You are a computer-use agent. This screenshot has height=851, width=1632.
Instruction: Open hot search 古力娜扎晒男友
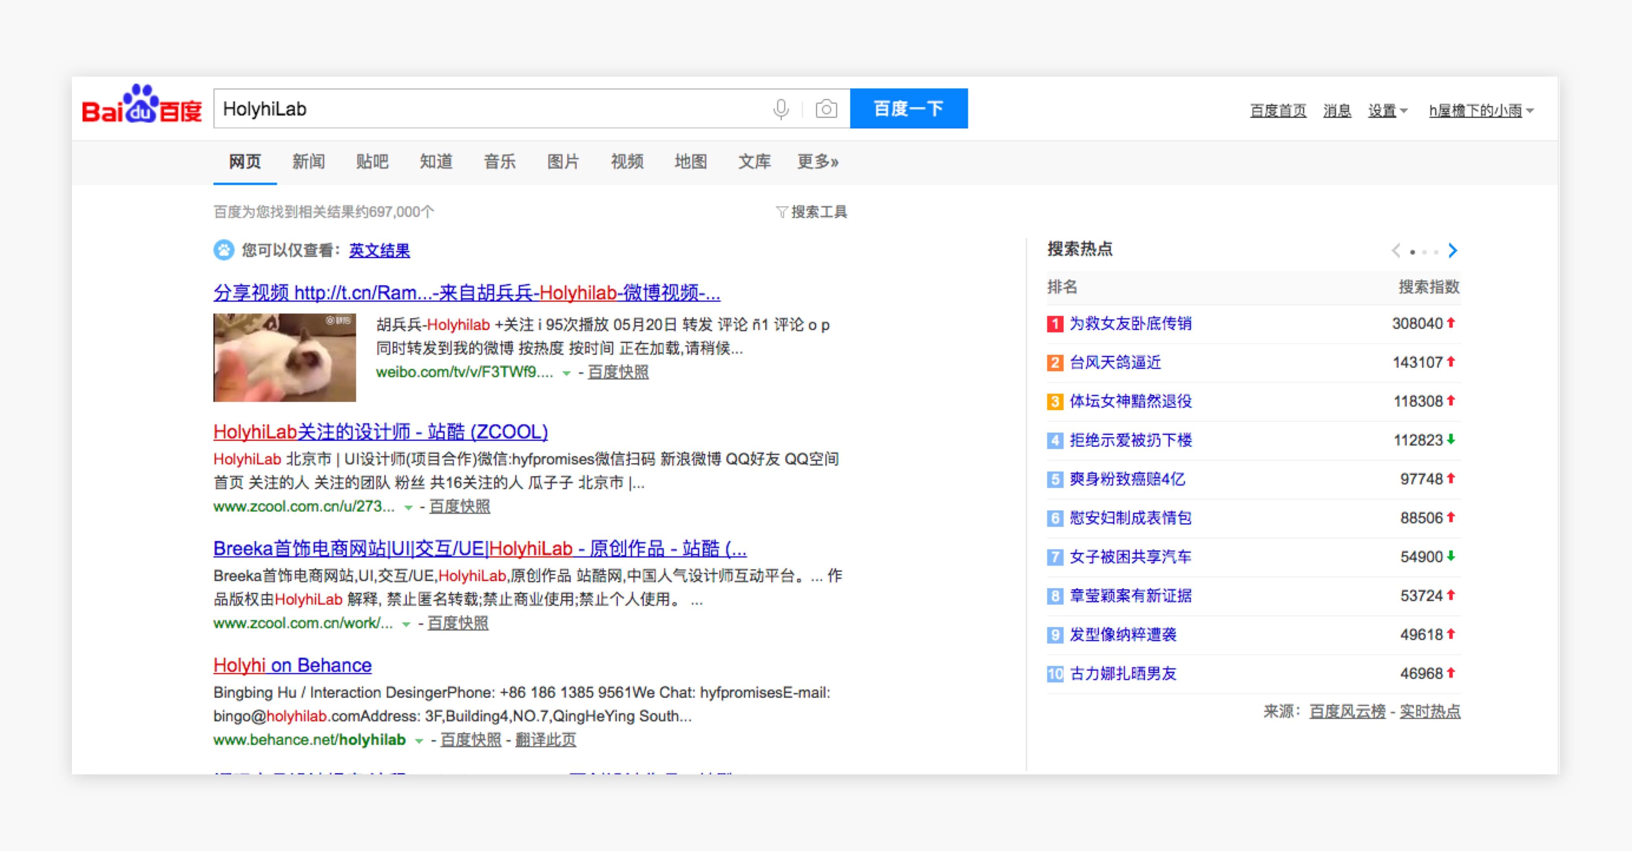coord(1123,674)
